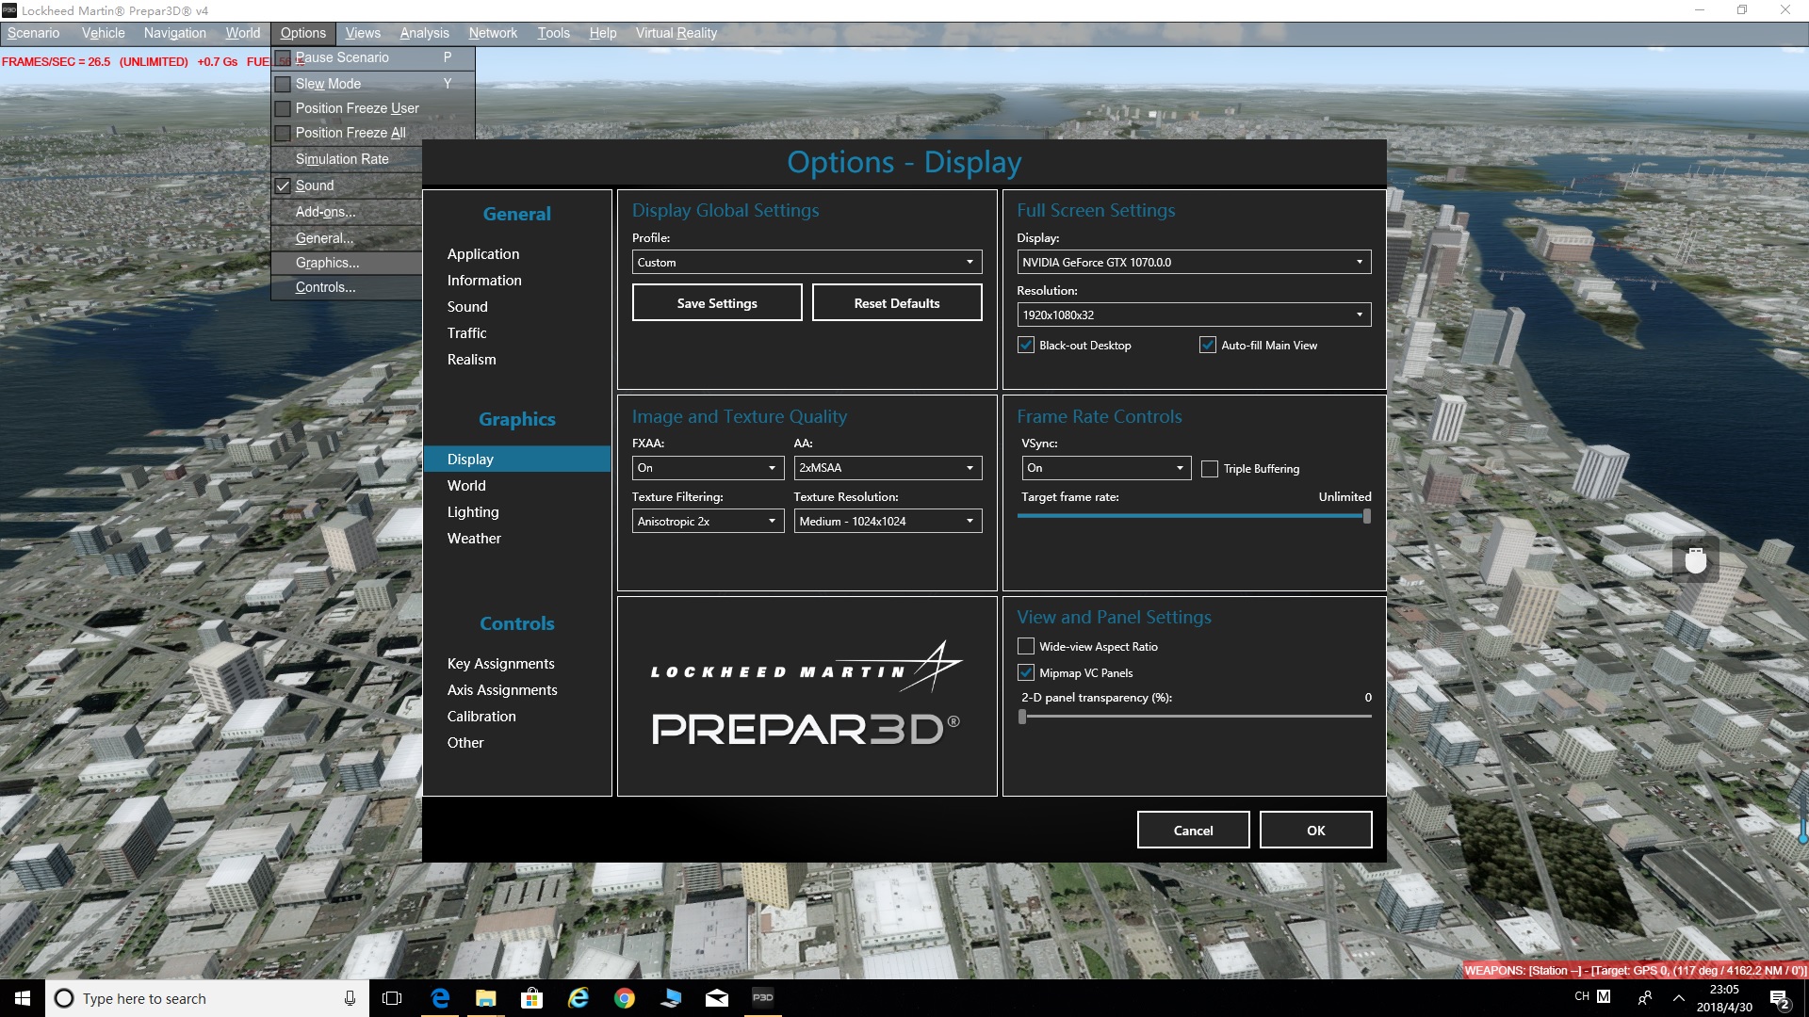Drag the Target frame rate slider
Screen dimensions: 1809x1017
pos(1364,515)
